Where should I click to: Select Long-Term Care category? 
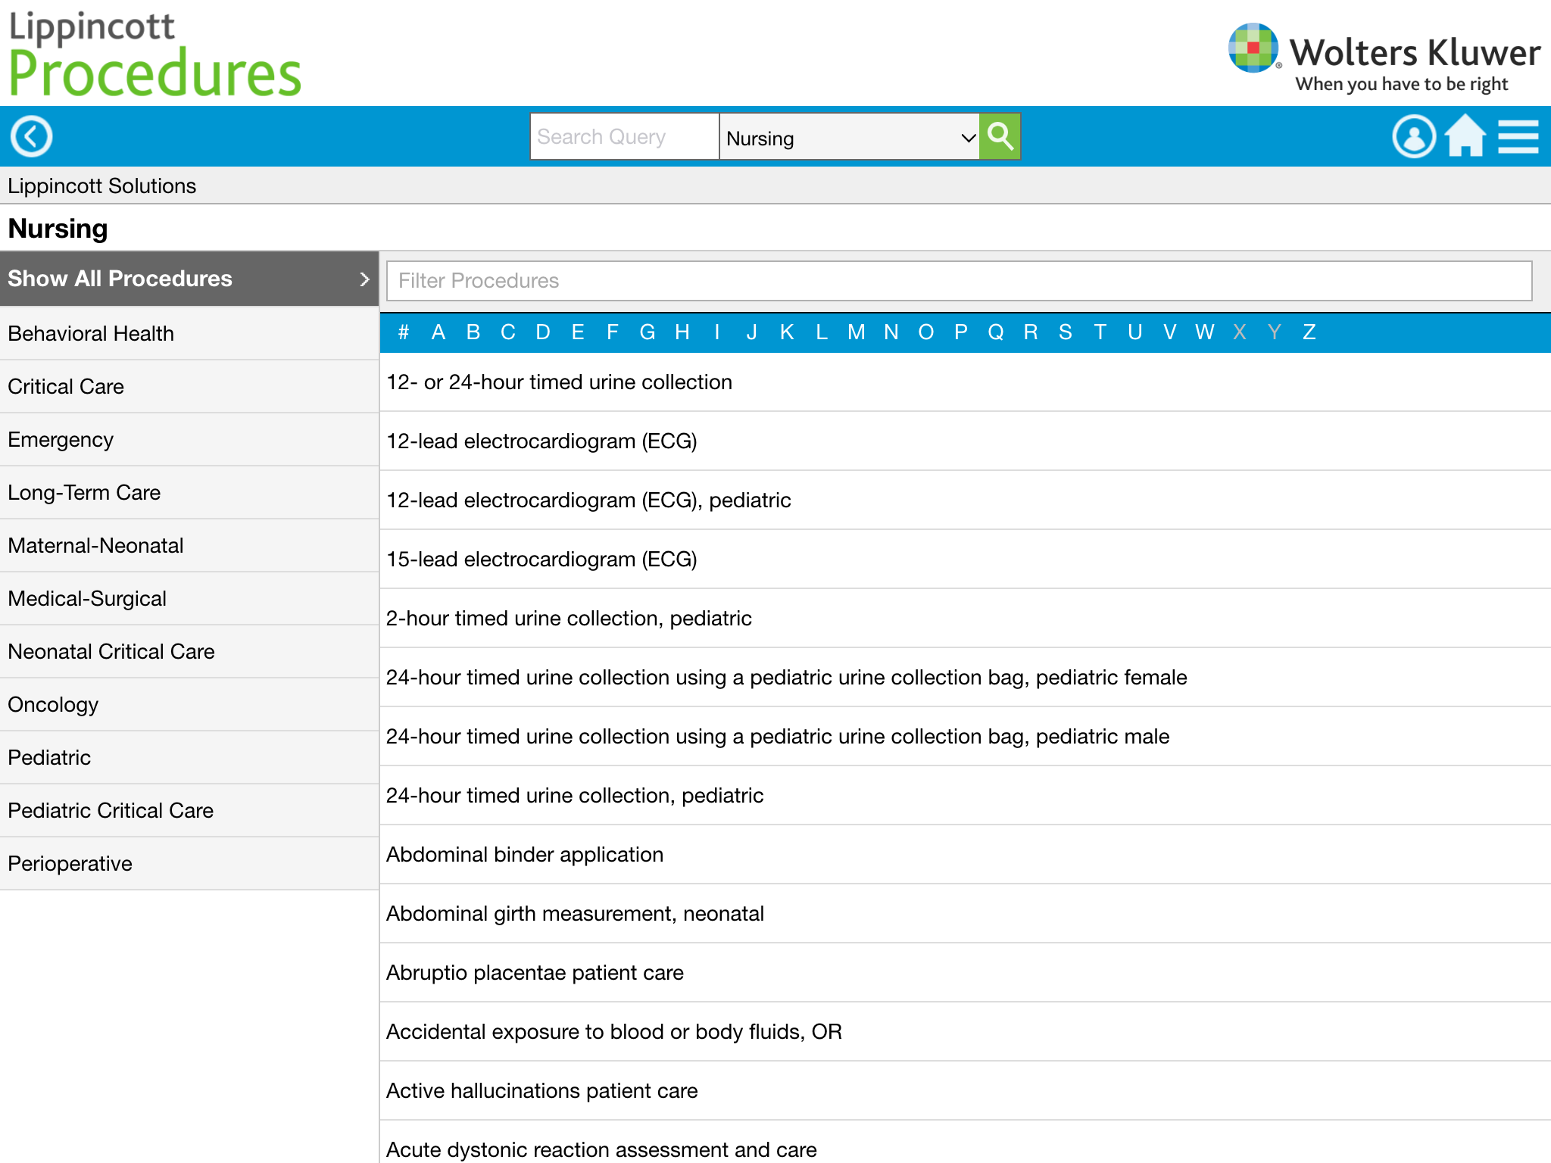tap(189, 492)
